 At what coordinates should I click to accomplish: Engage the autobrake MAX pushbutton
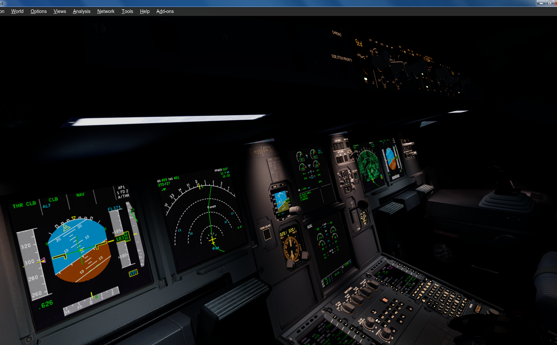(346, 158)
